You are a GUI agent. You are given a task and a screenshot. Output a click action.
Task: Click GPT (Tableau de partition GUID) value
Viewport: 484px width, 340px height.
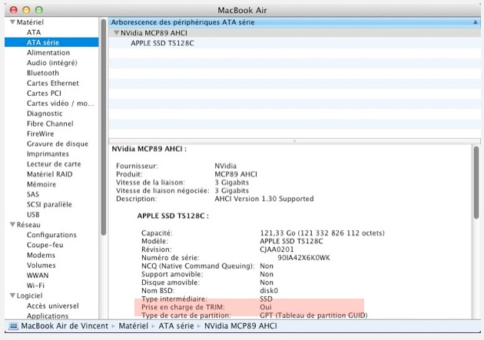point(313,315)
